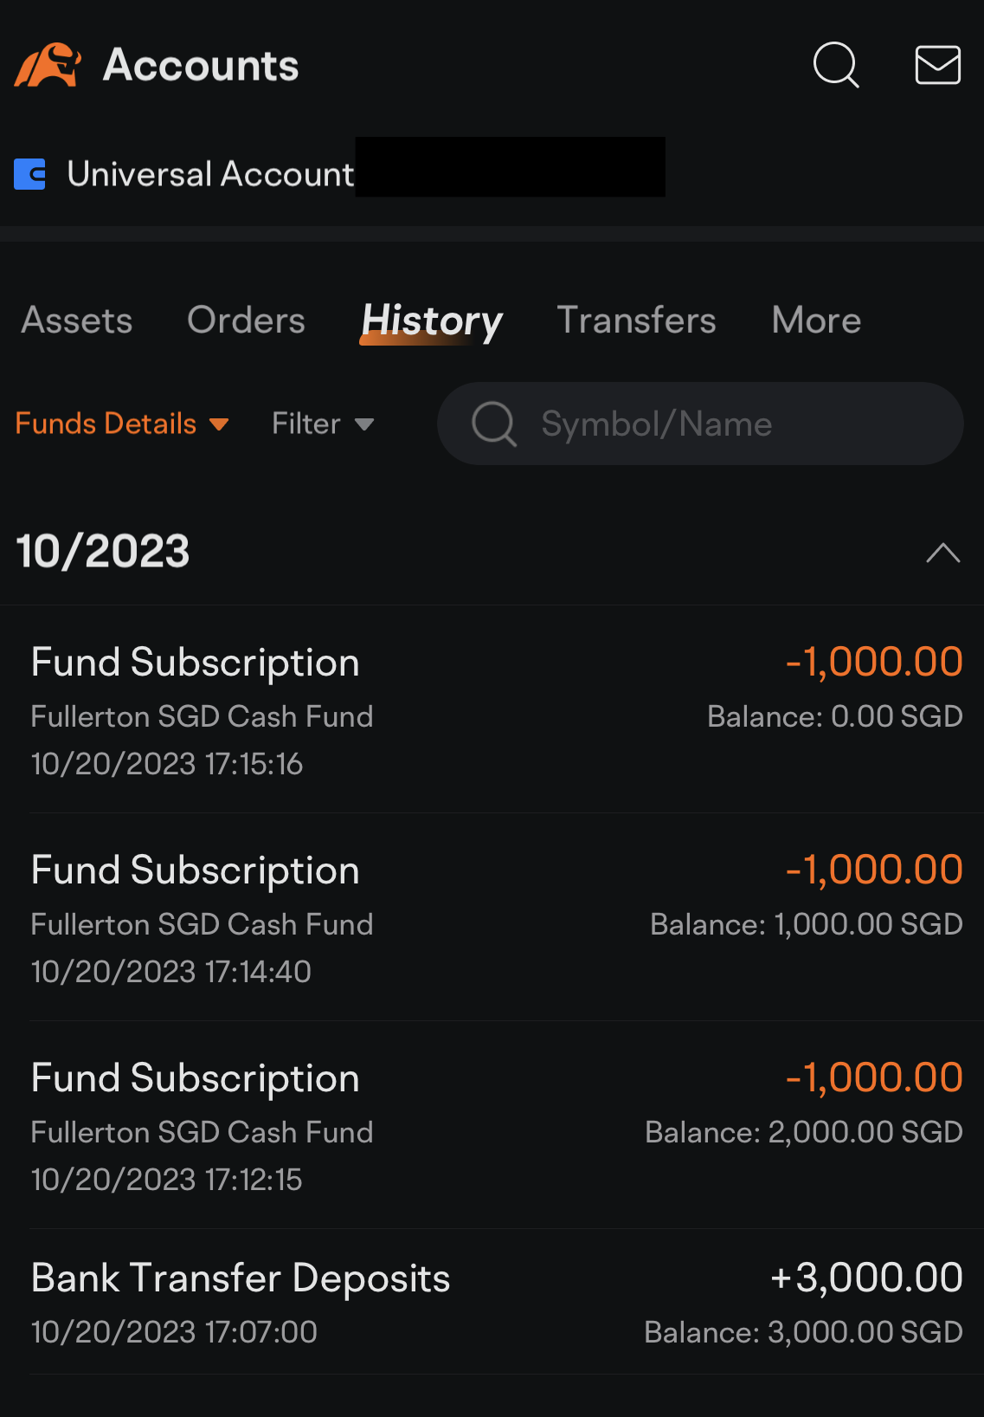
Task: Open the Funds Details dropdown
Action: pyautogui.click(x=122, y=424)
